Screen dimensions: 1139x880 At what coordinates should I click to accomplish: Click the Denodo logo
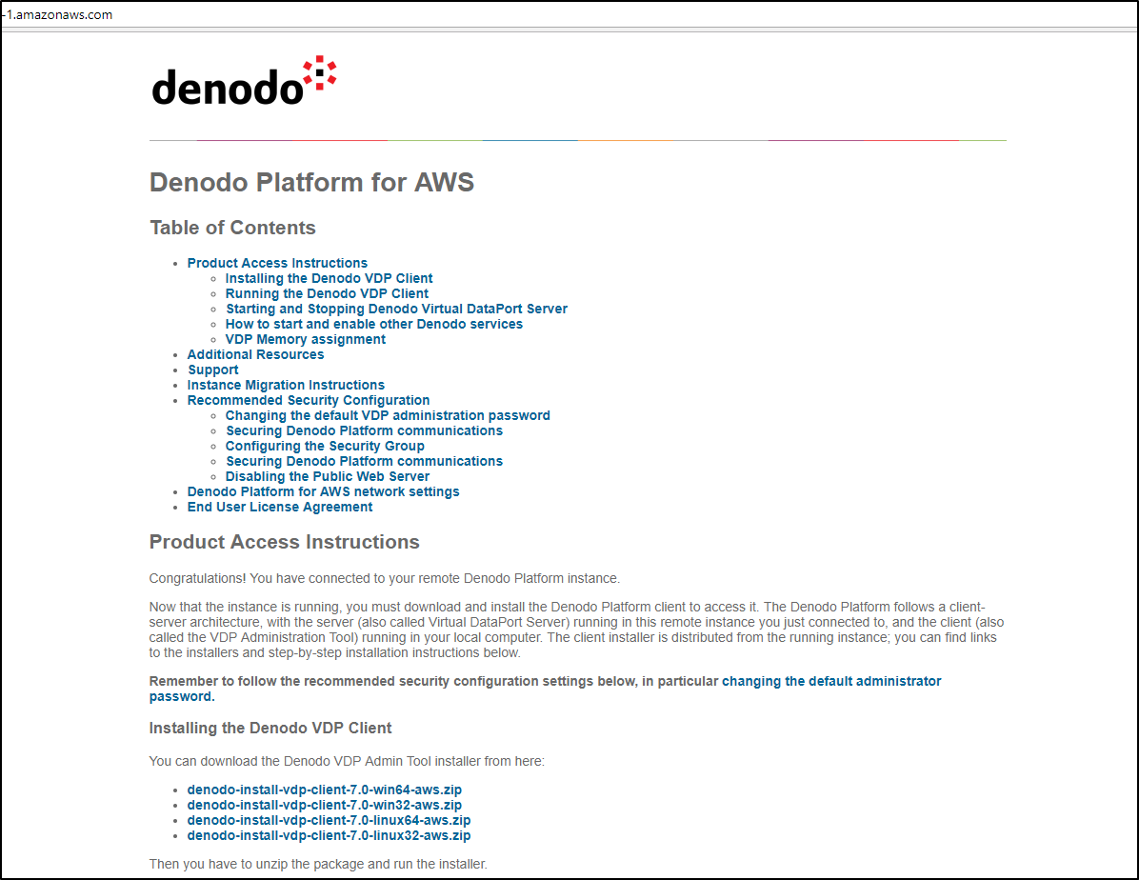pos(244,81)
